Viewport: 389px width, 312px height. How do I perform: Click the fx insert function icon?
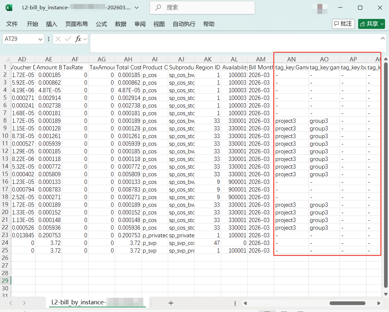(x=78, y=39)
